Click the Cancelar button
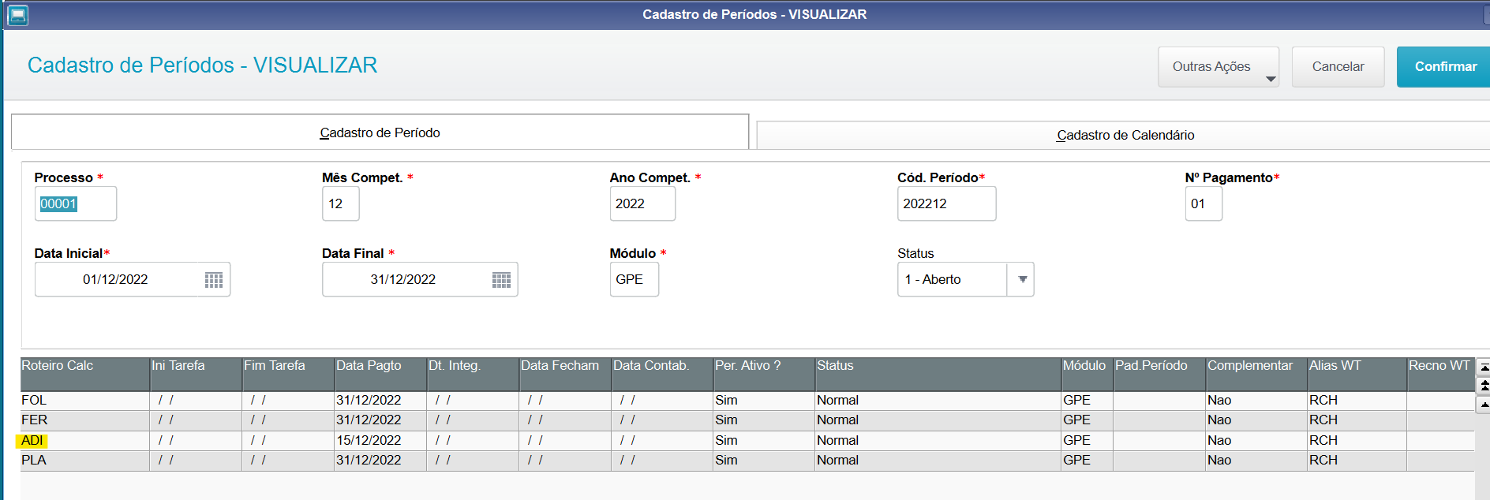 point(1338,67)
